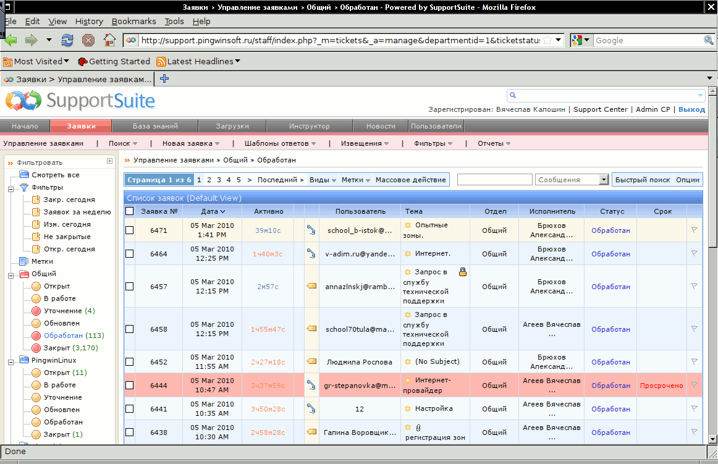Click the Выход logout link
The image size is (718, 464).
coord(691,109)
